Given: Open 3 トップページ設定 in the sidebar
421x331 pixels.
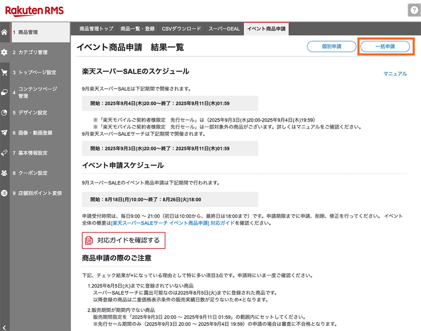Looking at the screenshot, I should point(40,72).
